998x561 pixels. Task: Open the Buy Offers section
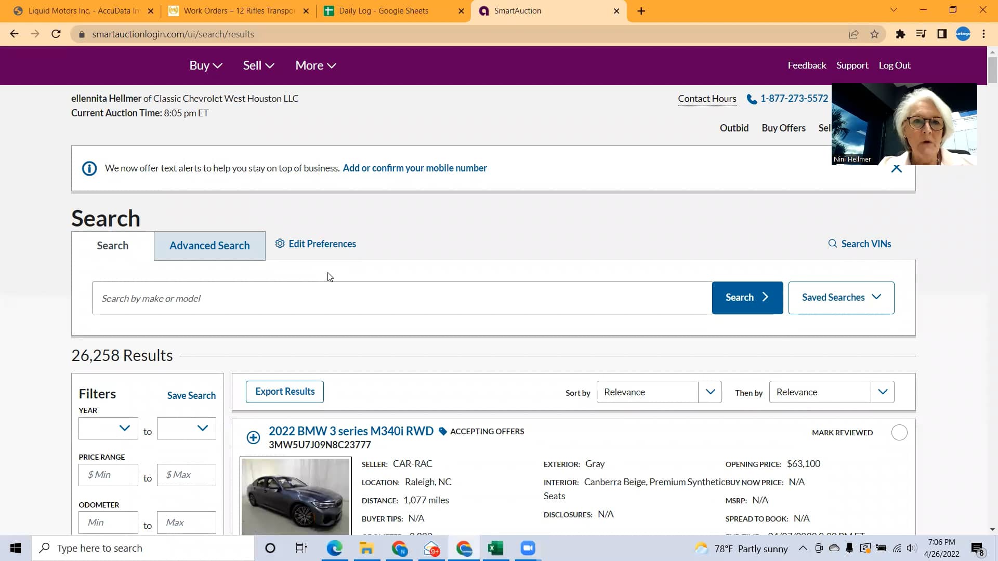click(783, 128)
